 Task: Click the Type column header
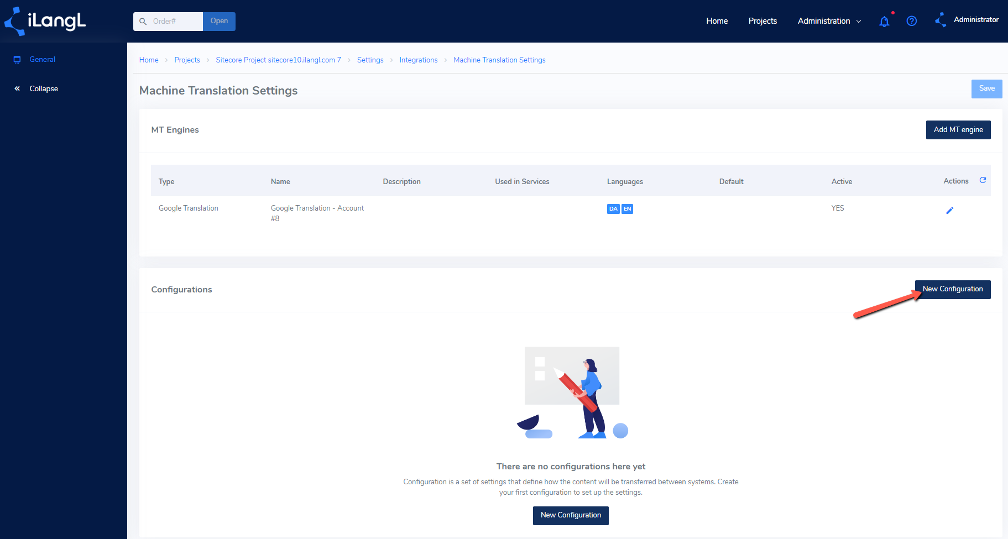(x=166, y=182)
